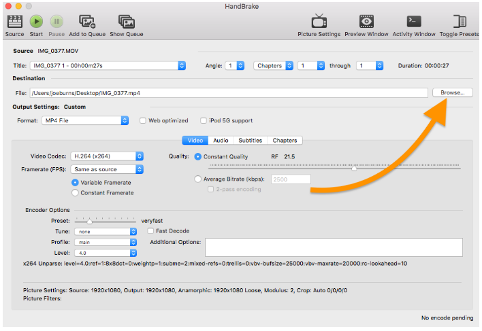Open the Video Codec H.264 dropdown
This screenshot has width=482, height=331.
pyautogui.click(x=107, y=156)
